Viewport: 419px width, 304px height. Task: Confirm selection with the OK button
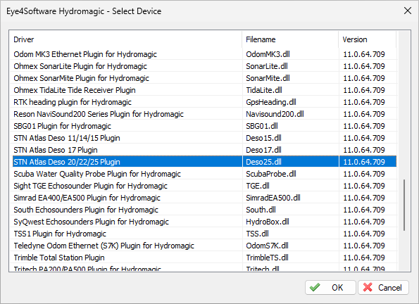point(330,287)
